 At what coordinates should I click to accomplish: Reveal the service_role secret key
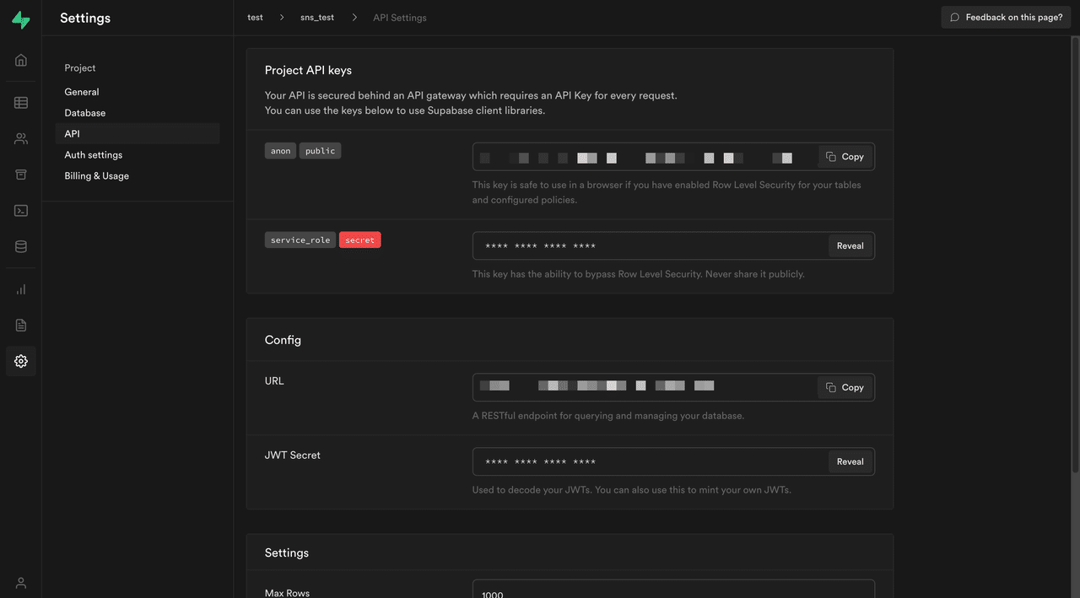850,246
